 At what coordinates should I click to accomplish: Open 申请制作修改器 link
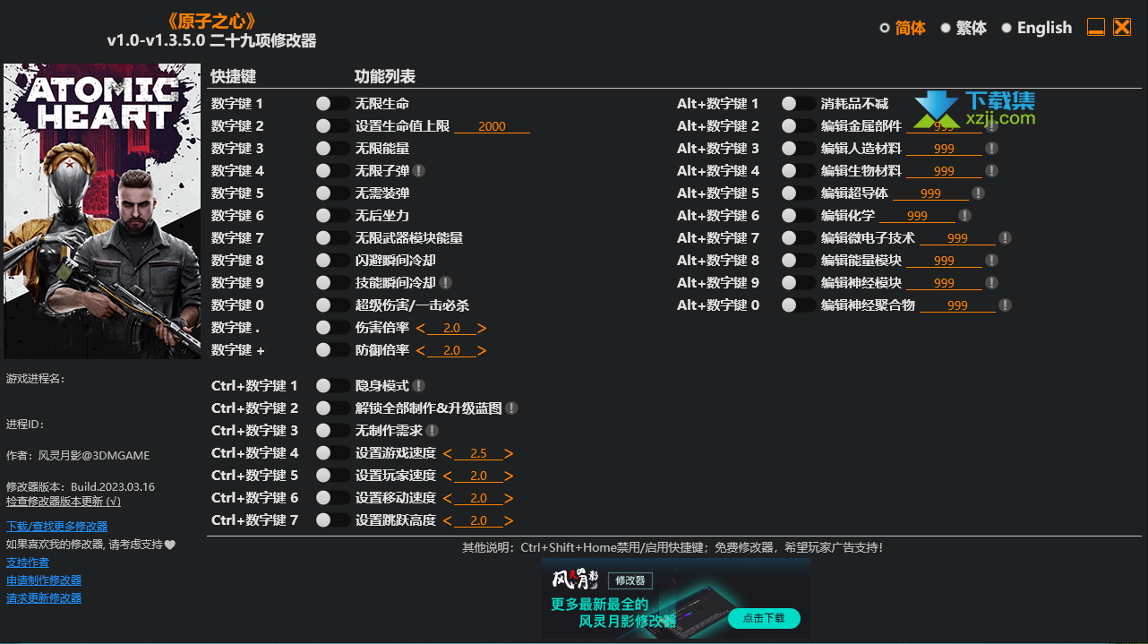coord(44,580)
